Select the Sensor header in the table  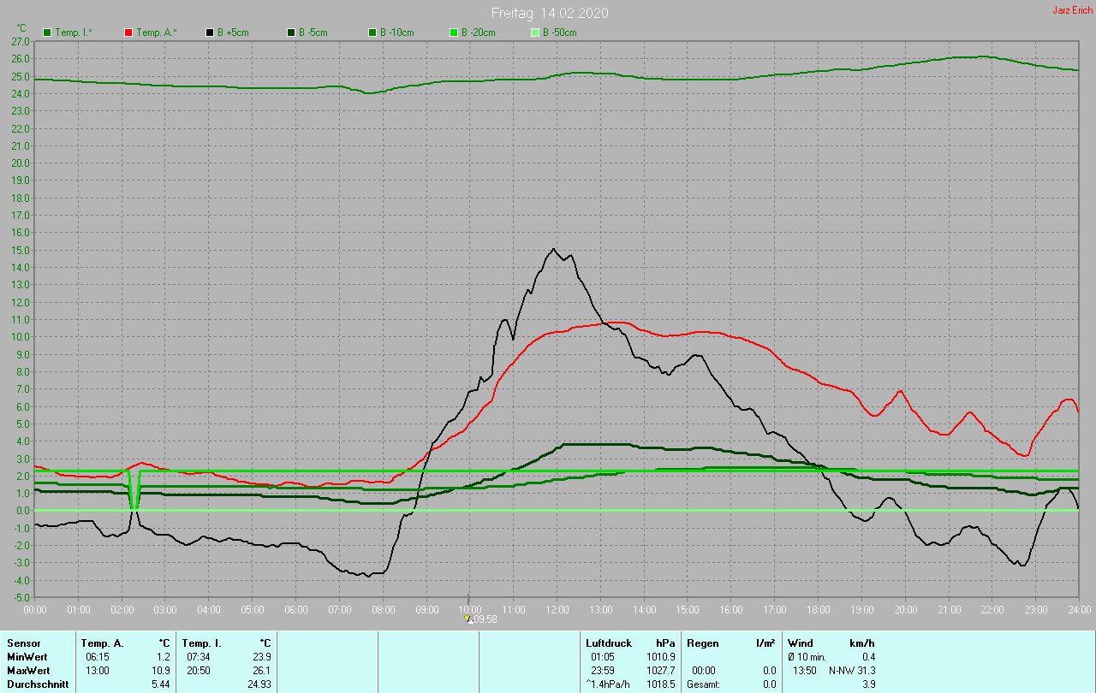(x=23, y=643)
